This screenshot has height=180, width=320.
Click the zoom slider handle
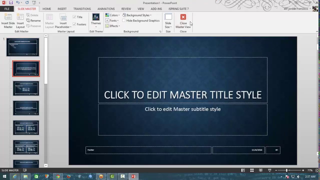287,170
